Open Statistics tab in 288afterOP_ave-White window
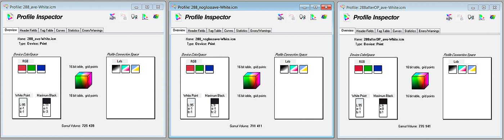 [410, 31]
